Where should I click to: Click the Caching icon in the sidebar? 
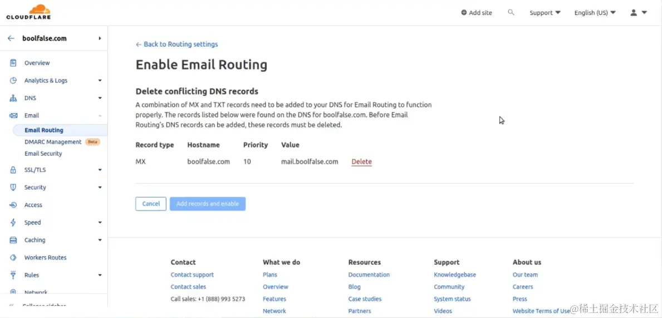(13, 240)
